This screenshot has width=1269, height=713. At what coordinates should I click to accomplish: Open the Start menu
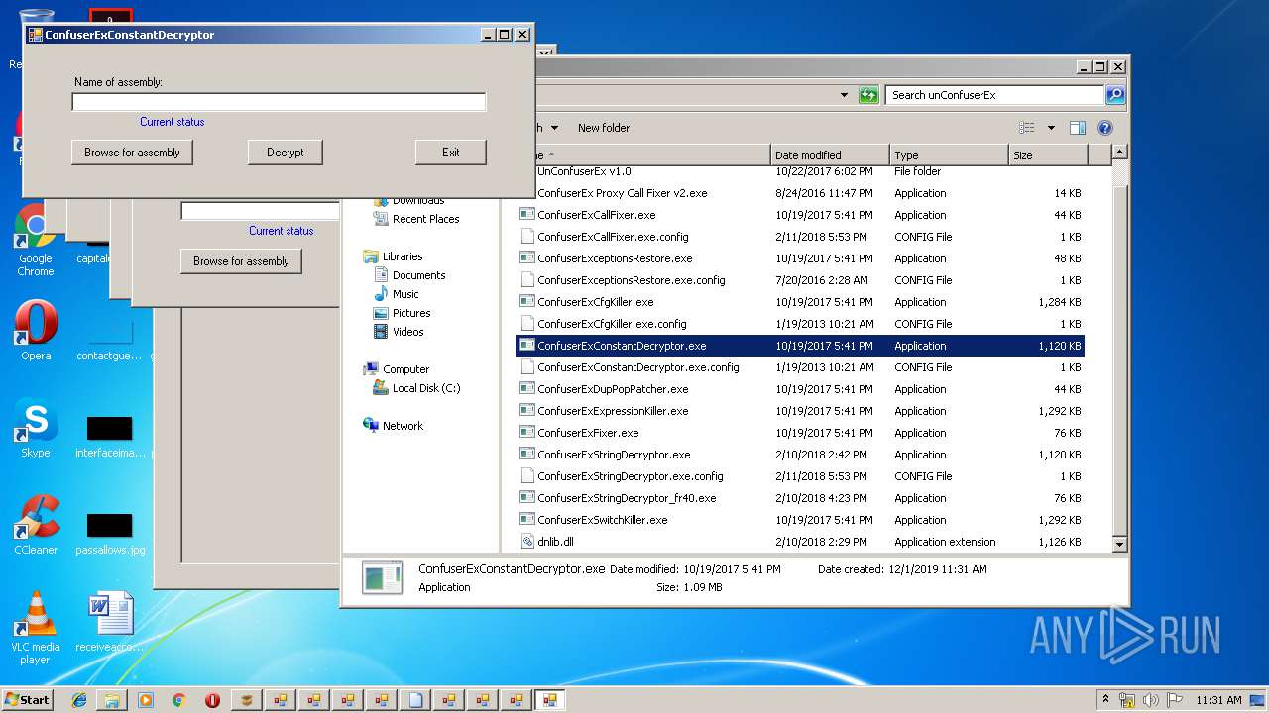[27, 699]
